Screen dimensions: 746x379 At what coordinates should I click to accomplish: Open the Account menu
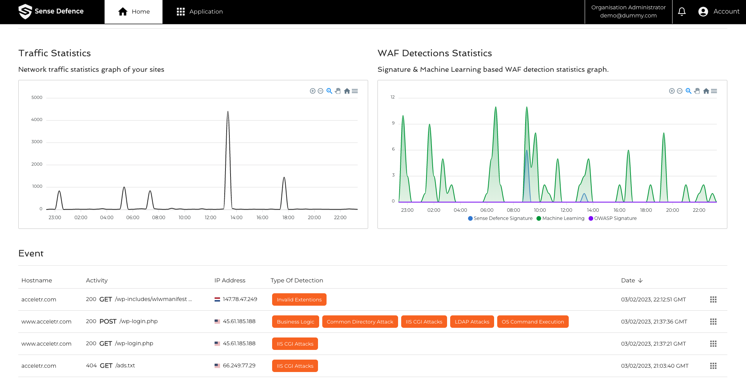point(719,12)
